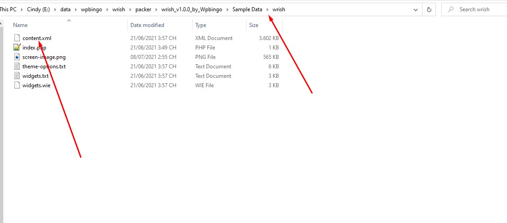
Task: Go to Sample Data folder breadcrumb
Action: pyautogui.click(x=247, y=9)
